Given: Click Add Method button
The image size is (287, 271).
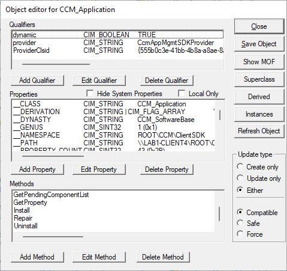Looking at the screenshot, I should (x=37, y=257).
